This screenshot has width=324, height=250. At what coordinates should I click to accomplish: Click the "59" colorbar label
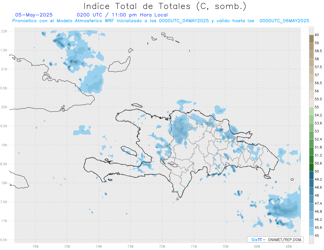317,43
